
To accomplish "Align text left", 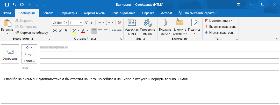I will (x=94, y=31).
